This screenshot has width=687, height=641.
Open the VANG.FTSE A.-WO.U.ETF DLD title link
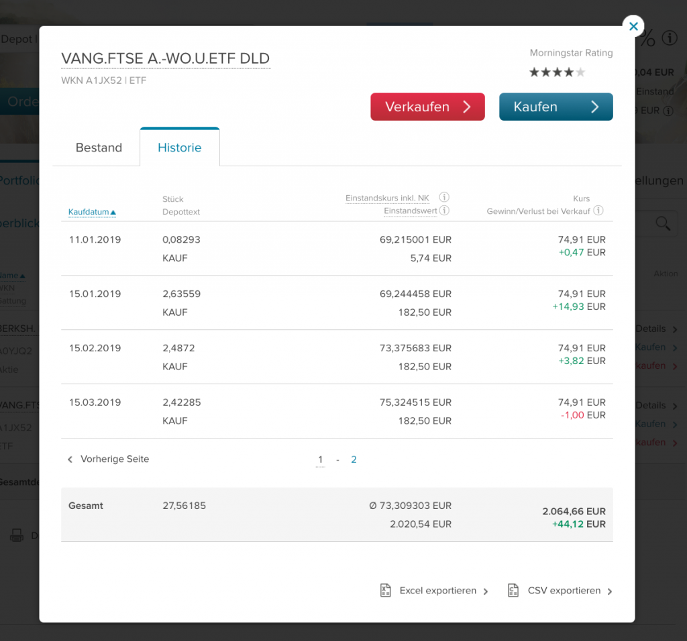(x=166, y=59)
